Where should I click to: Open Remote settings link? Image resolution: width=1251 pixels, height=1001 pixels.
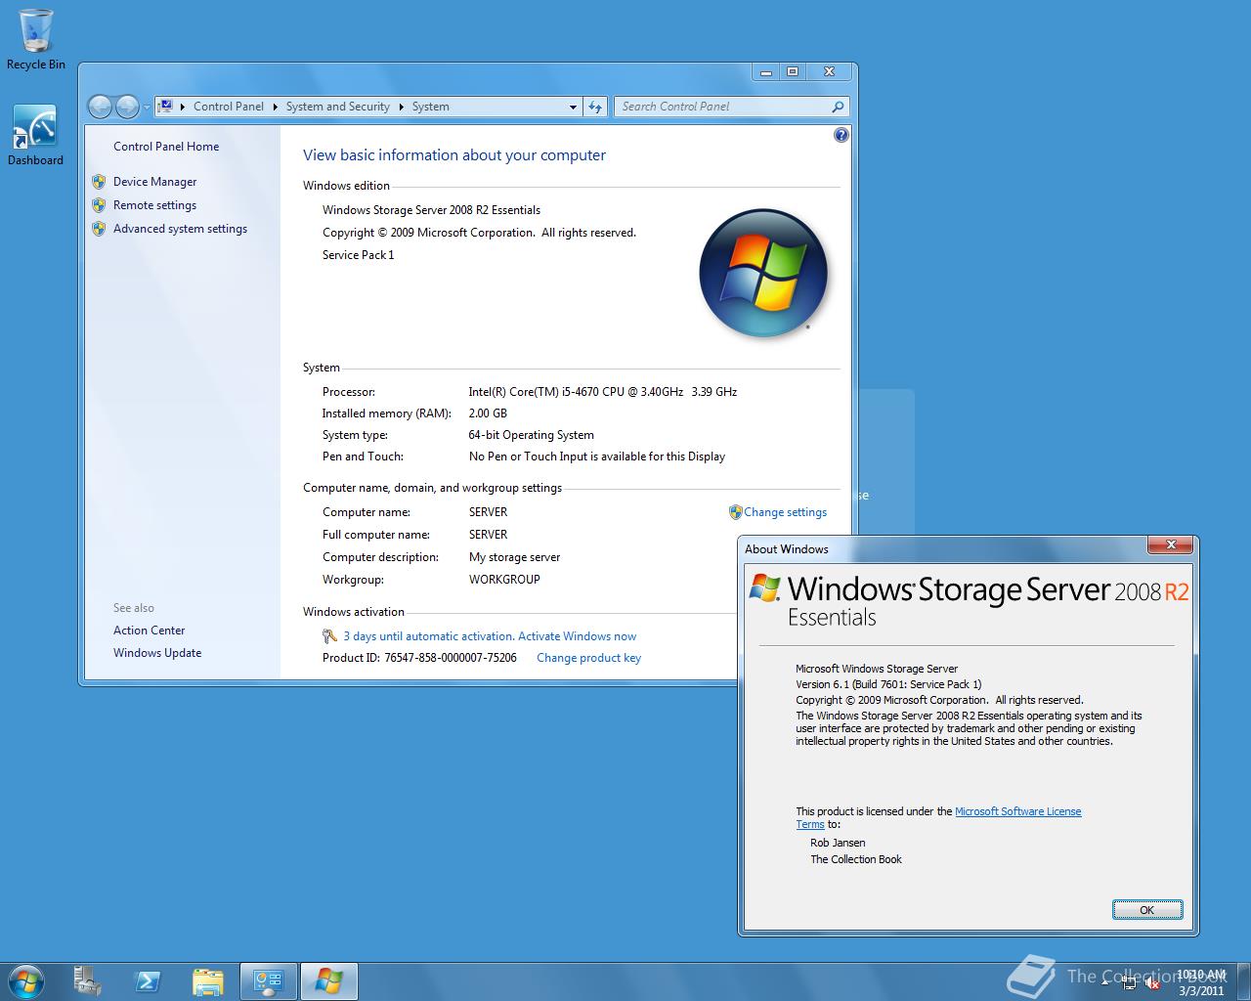[154, 205]
